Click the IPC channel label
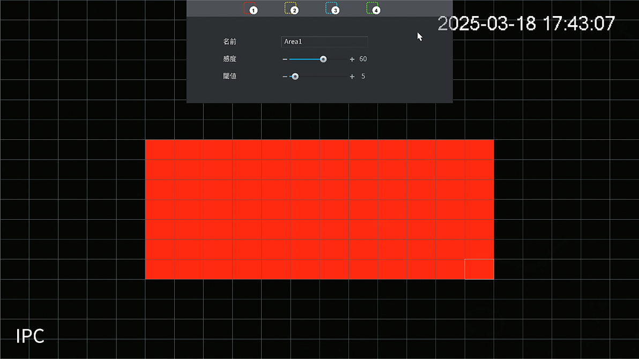Image resolution: width=639 pixels, height=359 pixels. 30,336
